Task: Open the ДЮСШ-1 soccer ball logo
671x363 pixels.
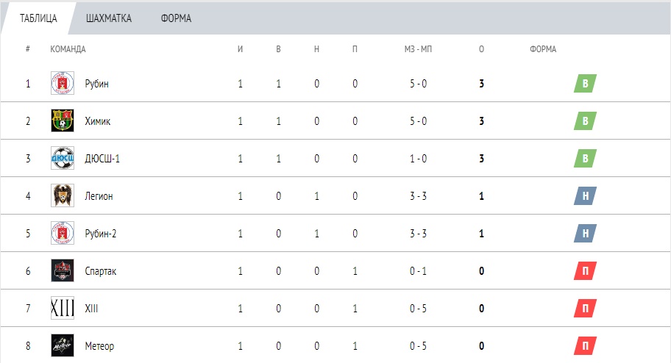Action: pyautogui.click(x=63, y=158)
